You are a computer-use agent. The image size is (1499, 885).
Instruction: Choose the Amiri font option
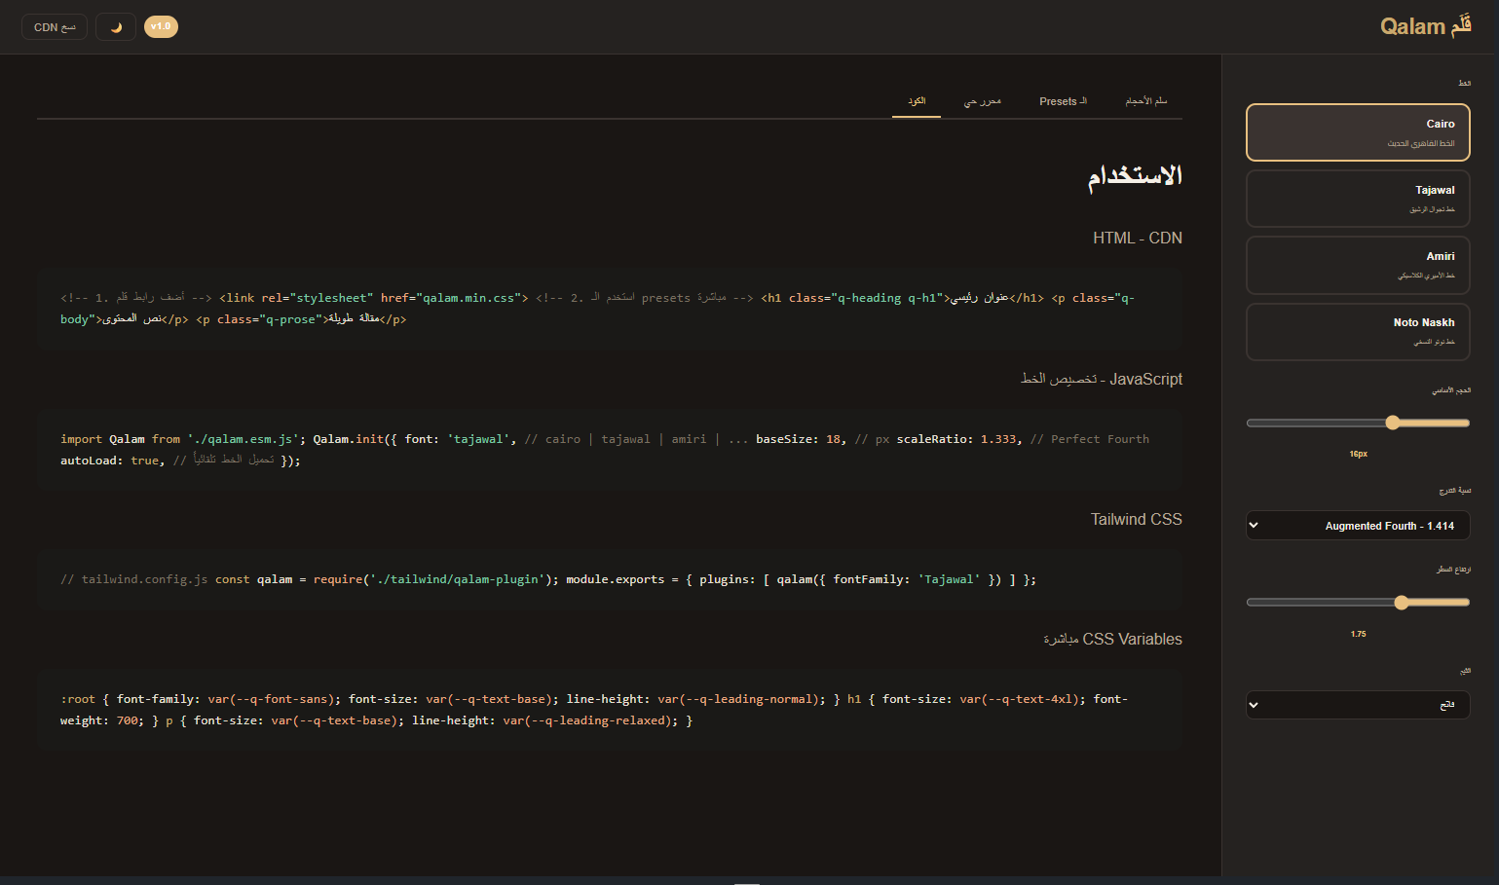[x=1358, y=265]
